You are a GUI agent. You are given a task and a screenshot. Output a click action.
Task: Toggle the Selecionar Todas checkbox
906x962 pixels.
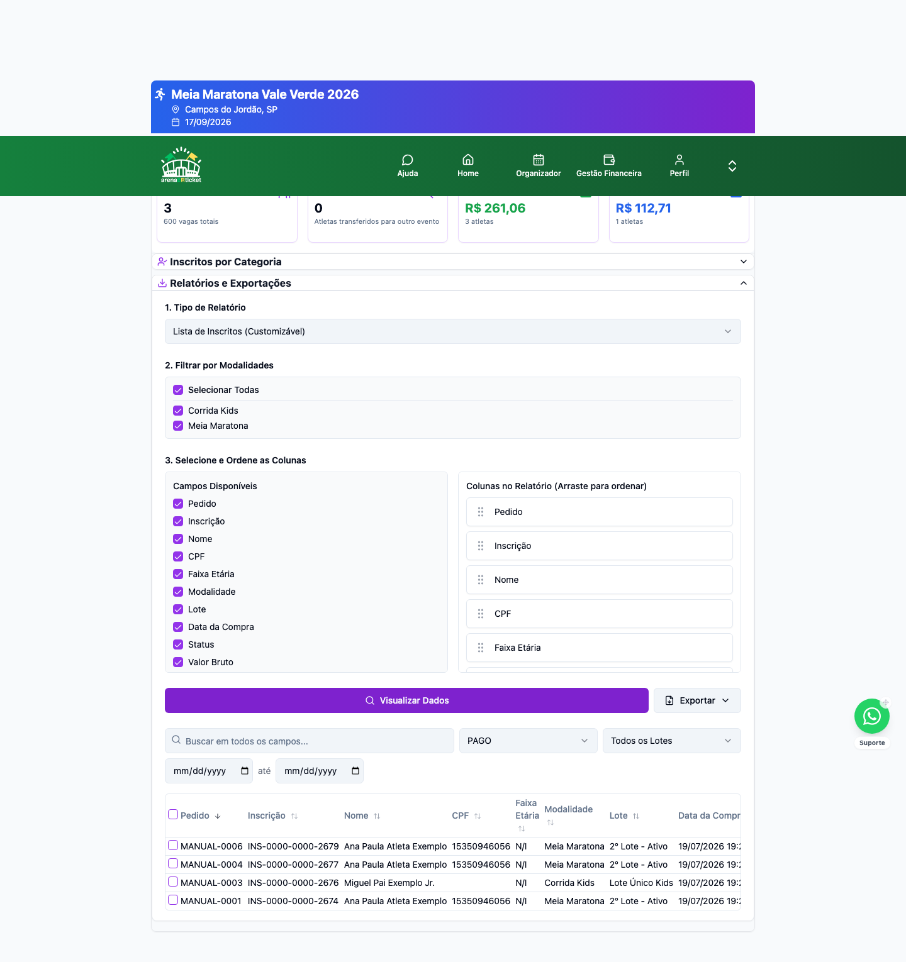tap(178, 390)
